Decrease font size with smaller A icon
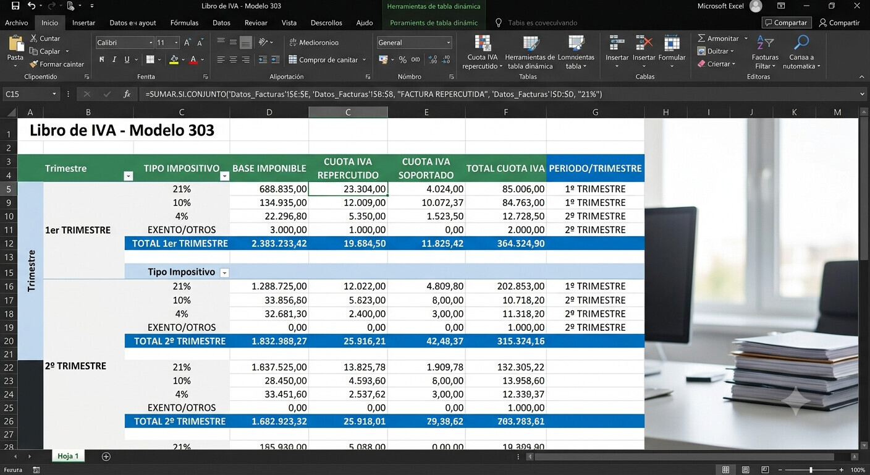This screenshot has height=475, width=870. tap(200, 43)
